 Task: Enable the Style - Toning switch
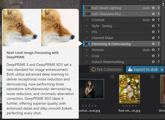pyautogui.click(x=88, y=26)
